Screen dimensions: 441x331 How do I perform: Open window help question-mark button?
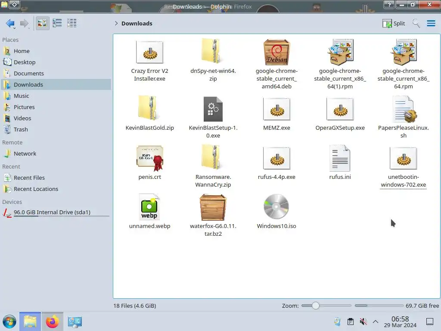389,4
